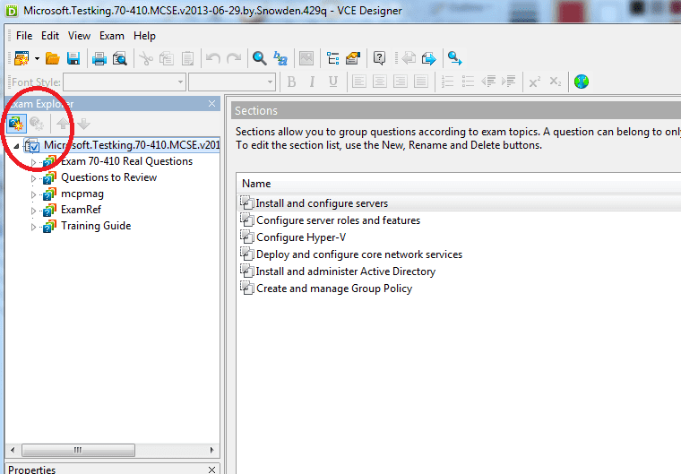
Task: Click the Copy toolbar icon
Action: point(167,58)
